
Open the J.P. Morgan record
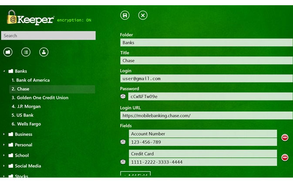click(26, 106)
